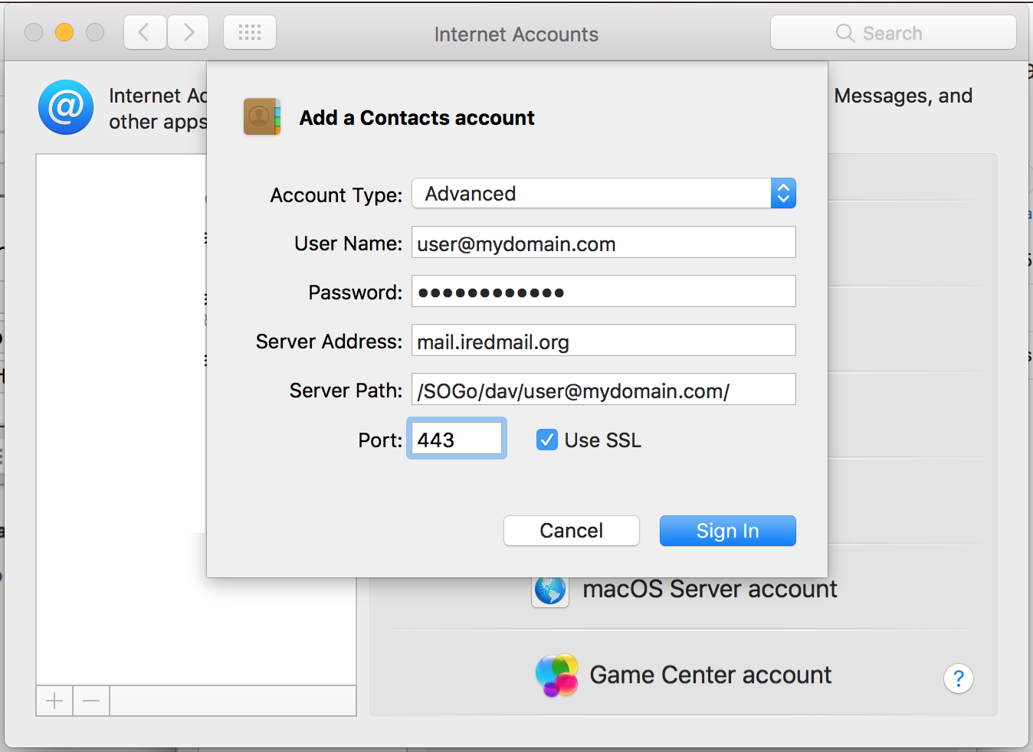Click the Port field showing 443

coord(457,438)
